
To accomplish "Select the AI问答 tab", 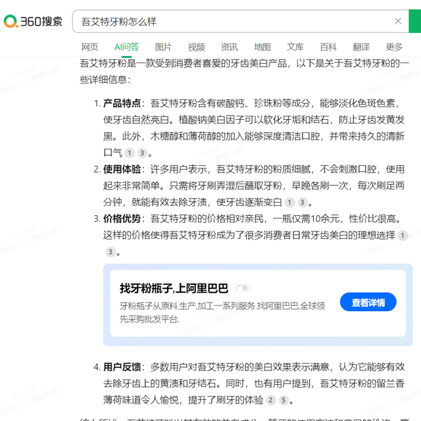I will pos(126,47).
